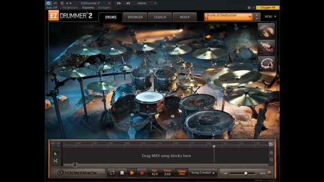Click the side-chain input arrow icon
This screenshot has height=182, width=324.
(119, 3)
